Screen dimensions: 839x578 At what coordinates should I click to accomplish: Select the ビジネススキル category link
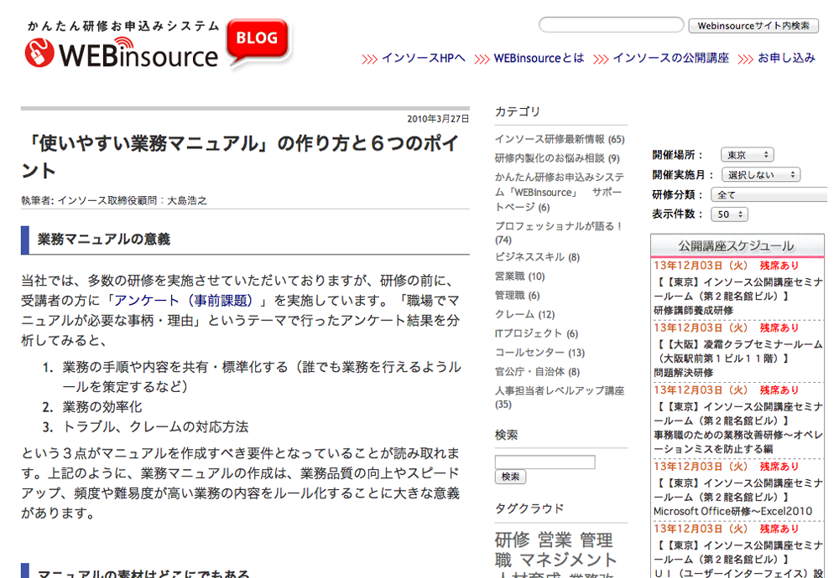[x=529, y=257]
